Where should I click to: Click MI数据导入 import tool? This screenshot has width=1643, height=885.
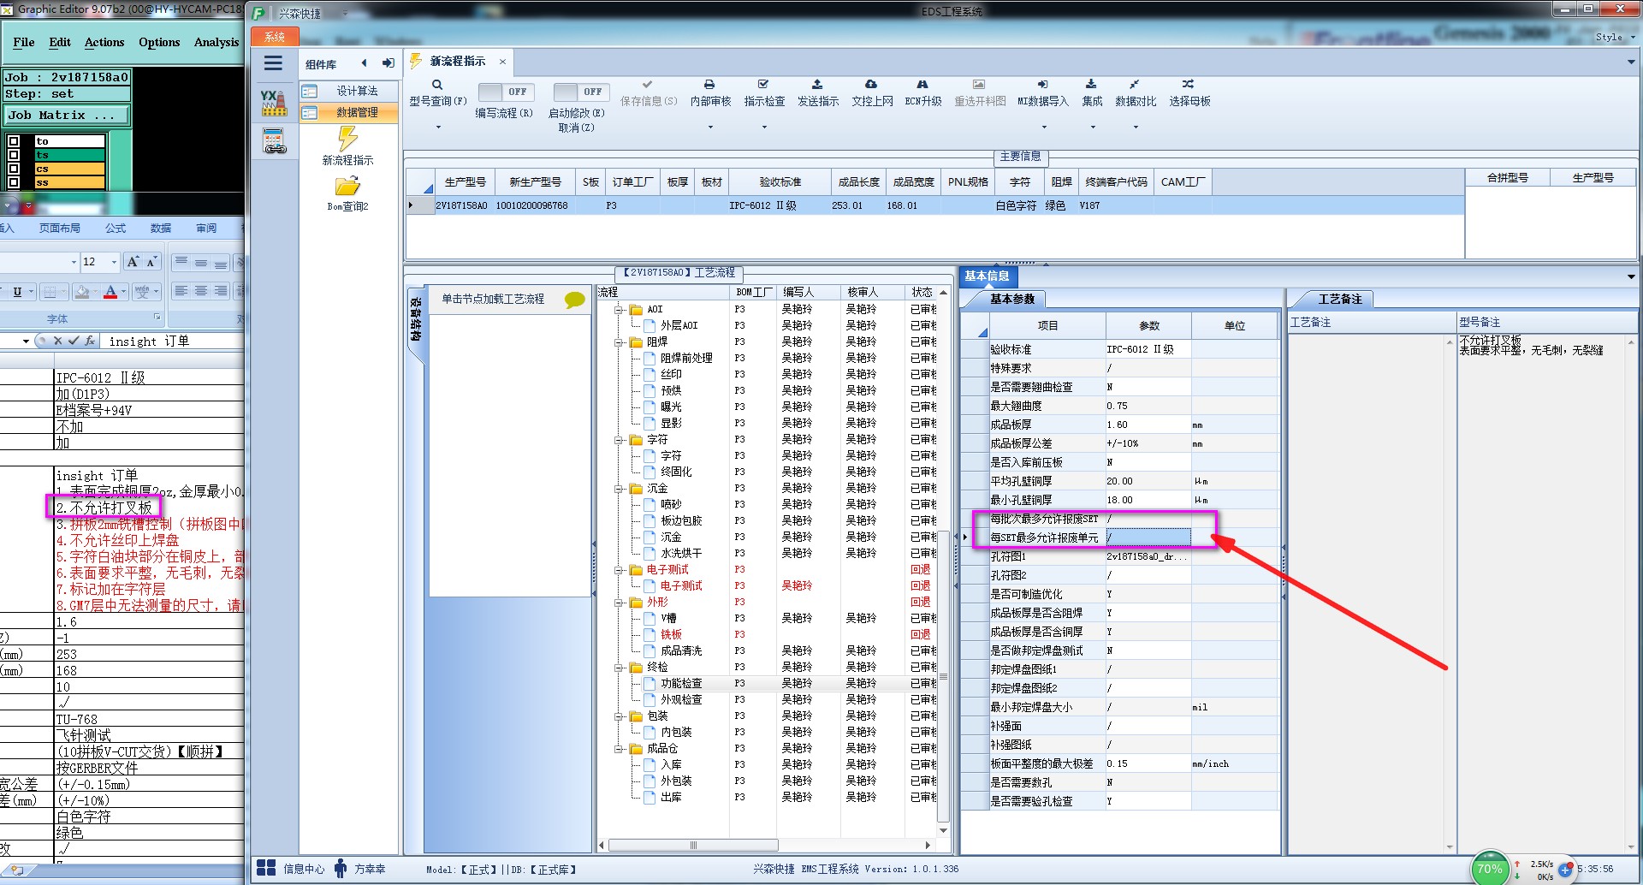click(x=1042, y=92)
